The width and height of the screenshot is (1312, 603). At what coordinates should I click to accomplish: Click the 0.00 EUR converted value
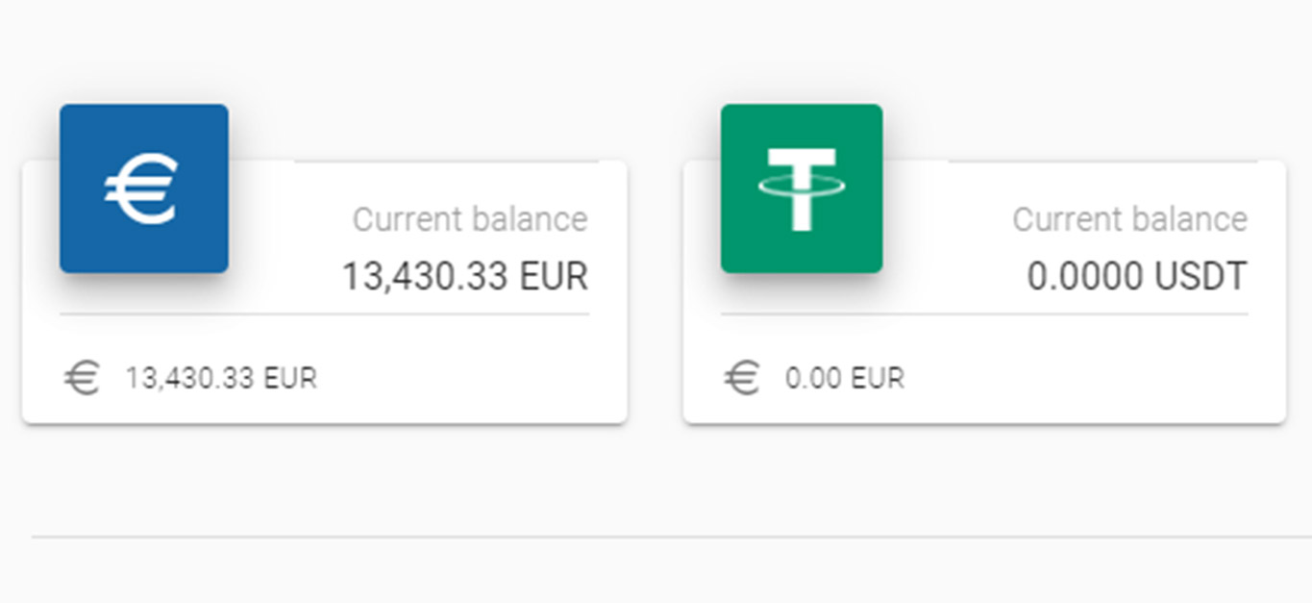pyautogui.click(x=844, y=378)
